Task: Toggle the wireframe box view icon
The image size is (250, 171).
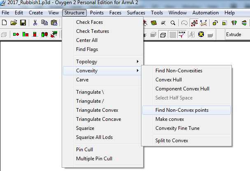Action: point(163,35)
